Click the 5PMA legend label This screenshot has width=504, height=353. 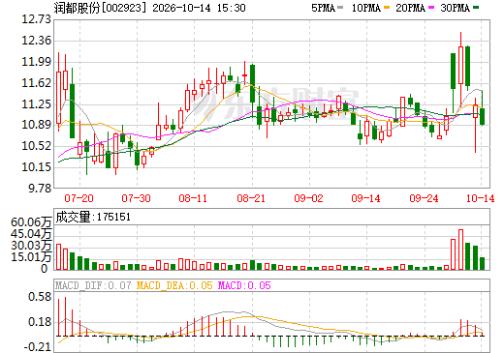tap(323, 8)
